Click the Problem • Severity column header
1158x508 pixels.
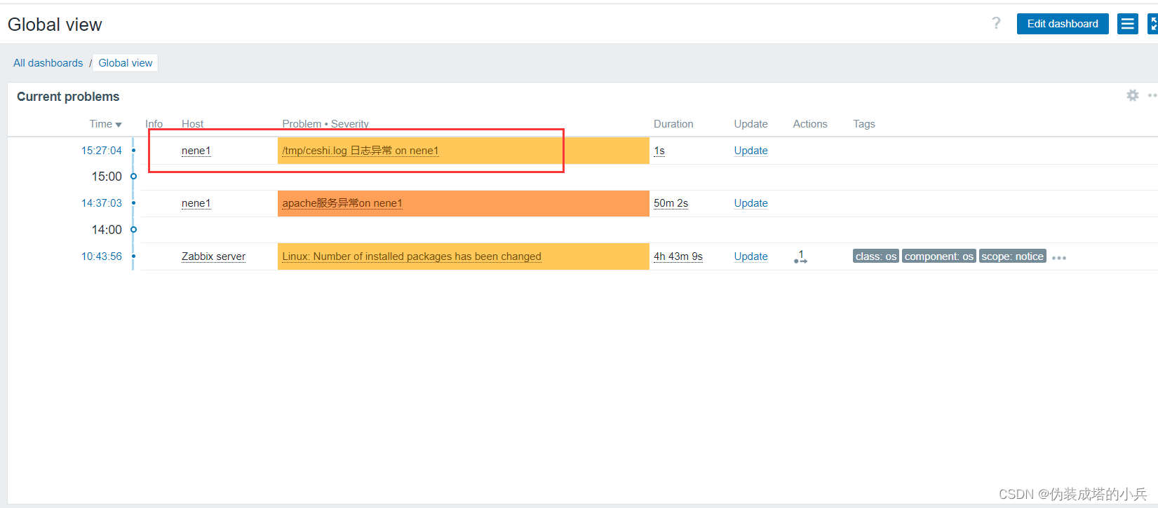pyautogui.click(x=325, y=124)
